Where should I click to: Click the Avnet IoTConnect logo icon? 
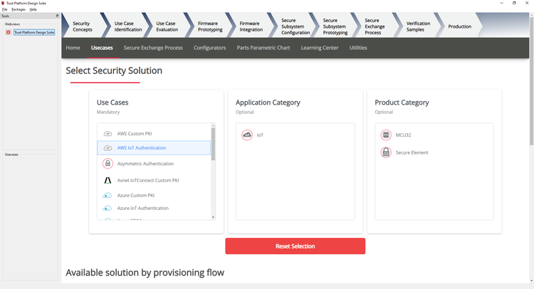pyautogui.click(x=108, y=180)
